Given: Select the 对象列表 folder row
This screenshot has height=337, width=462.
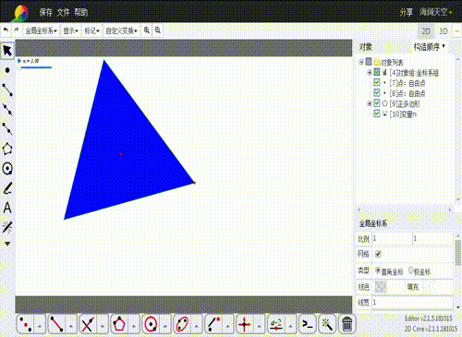Looking at the screenshot, I should [x=392, y=63].
